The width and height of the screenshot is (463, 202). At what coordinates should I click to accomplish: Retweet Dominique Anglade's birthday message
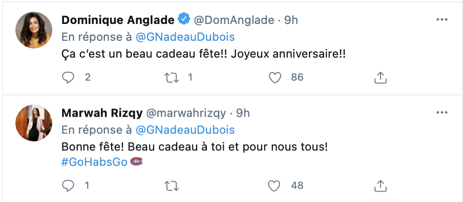tap(172, 78)
